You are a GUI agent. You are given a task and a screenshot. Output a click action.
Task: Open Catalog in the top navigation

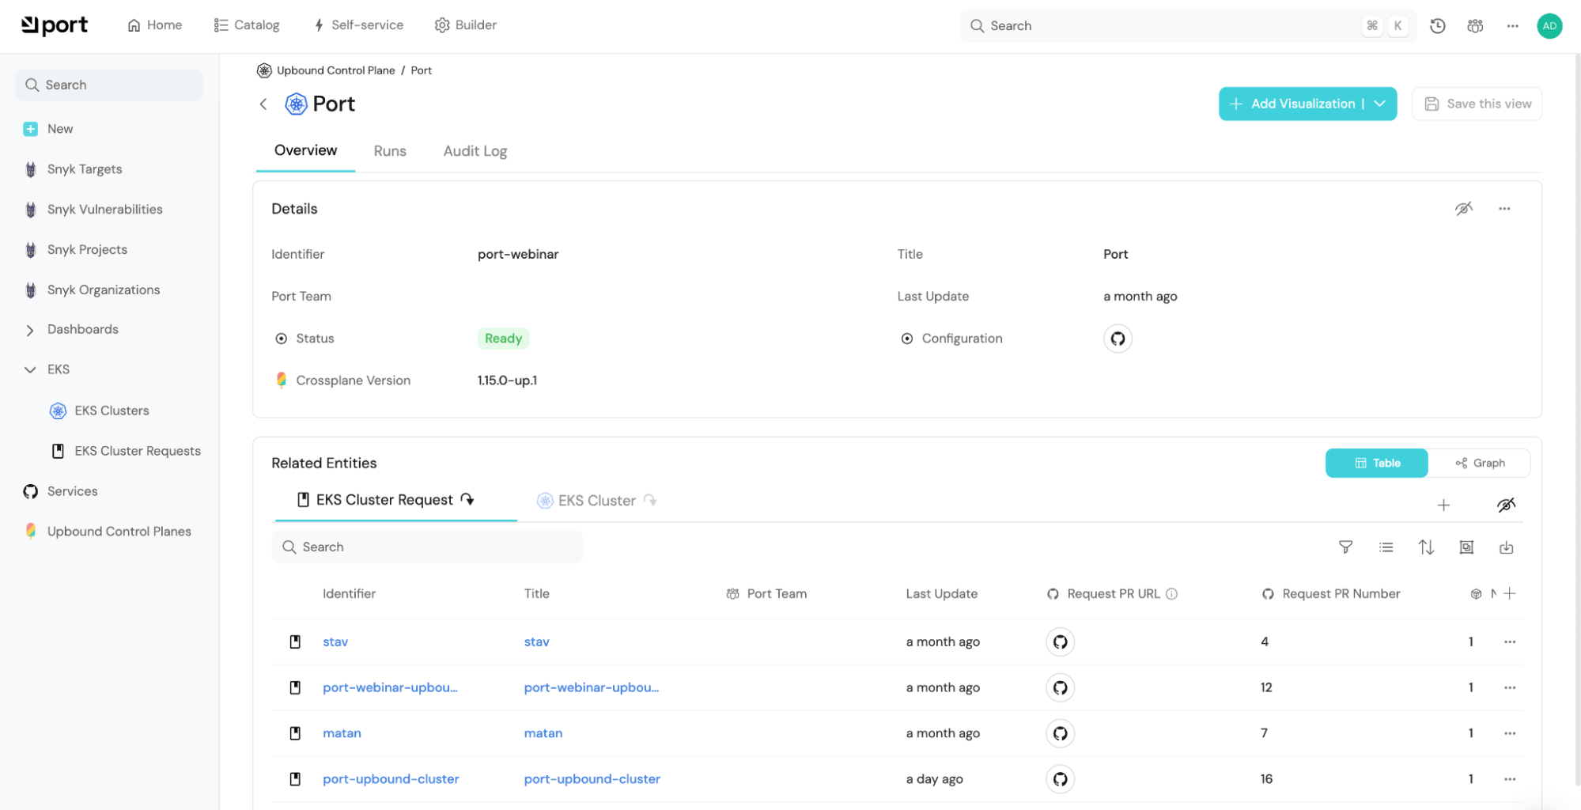[x=247, y=25]
